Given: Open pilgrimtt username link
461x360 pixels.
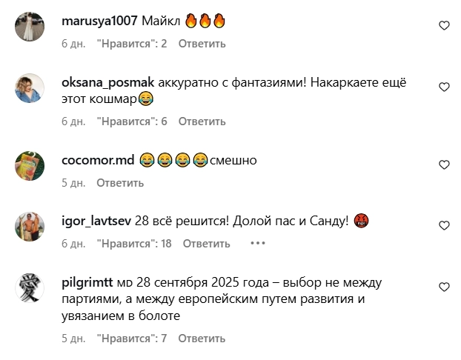Looking at the screenshot, I should click(x=87, y=282).
